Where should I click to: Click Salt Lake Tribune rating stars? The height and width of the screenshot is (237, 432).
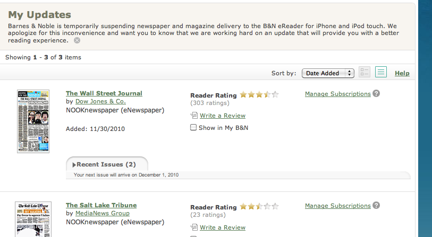coord(259,206)
